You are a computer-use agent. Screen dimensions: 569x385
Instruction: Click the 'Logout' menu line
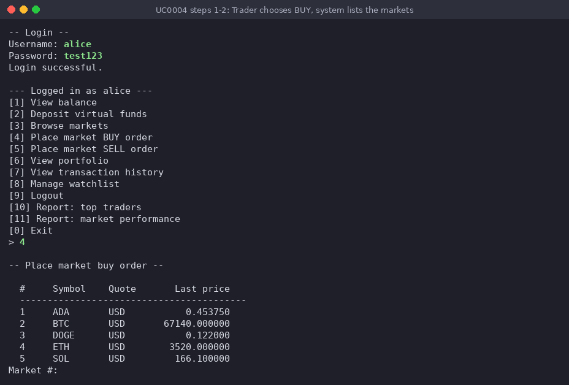pyautogui.click(x=36, y=195)
